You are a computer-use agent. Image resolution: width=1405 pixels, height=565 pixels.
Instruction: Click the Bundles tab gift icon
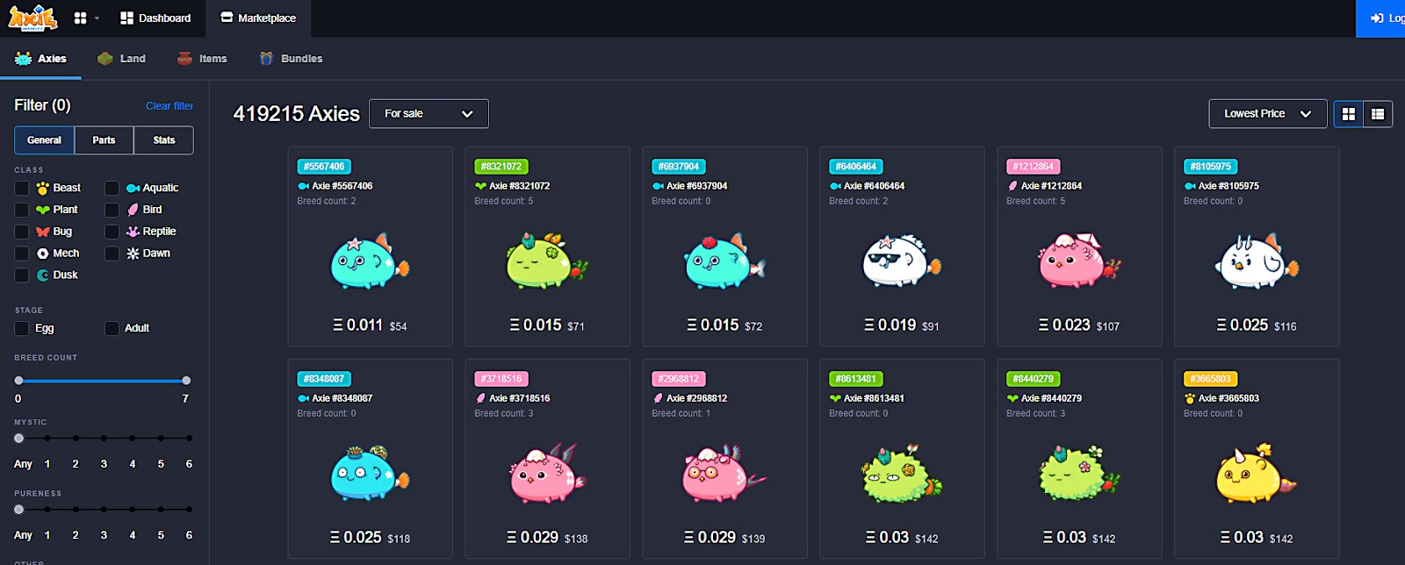(x=266, y=59)
